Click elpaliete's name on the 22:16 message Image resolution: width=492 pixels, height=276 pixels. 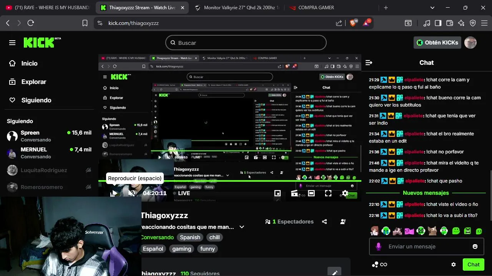[414, 215]
